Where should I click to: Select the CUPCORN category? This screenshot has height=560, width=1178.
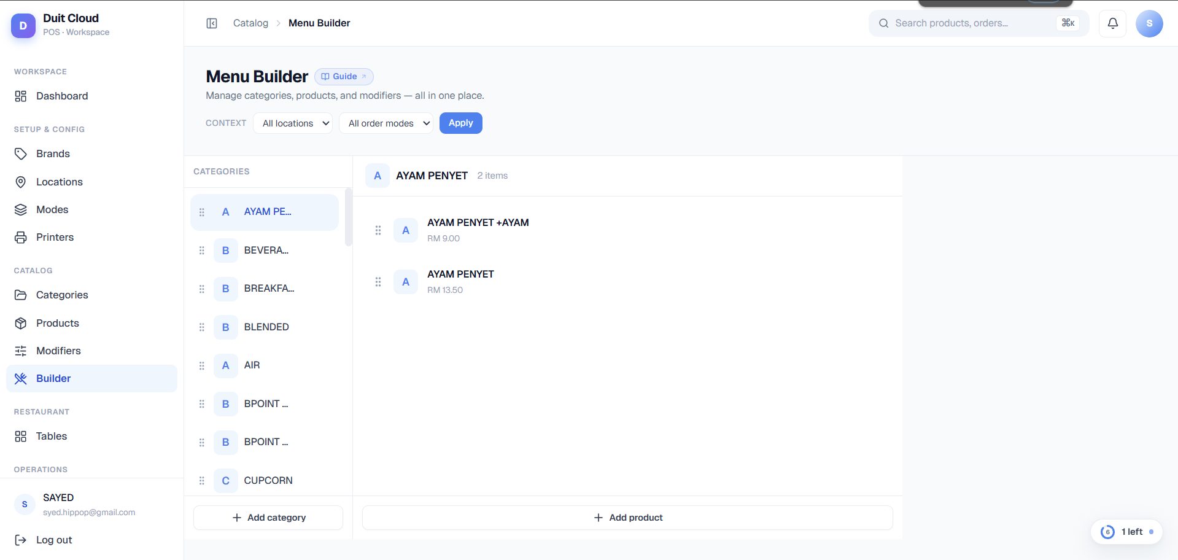[x=265, y=481]
